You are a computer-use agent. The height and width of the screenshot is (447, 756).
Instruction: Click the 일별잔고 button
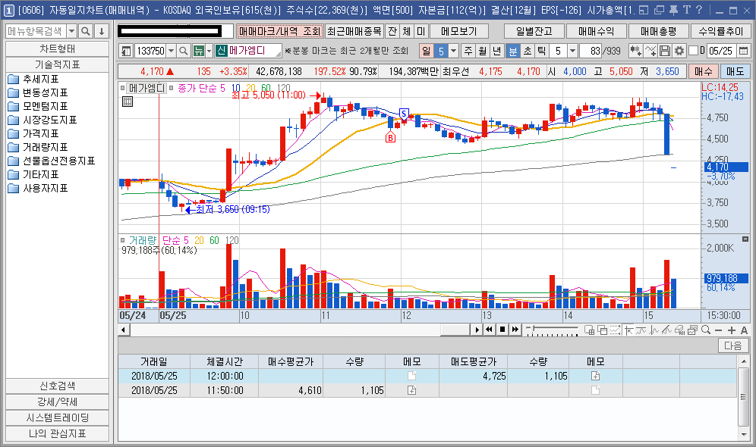coord(534,31)
